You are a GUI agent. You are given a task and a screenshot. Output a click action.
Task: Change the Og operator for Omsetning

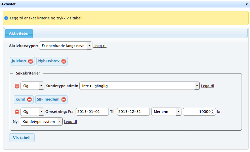click(x=32, y=112)
